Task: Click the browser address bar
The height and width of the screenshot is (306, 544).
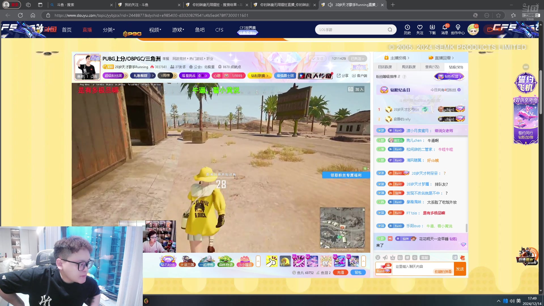Action: tap(255, 15)
